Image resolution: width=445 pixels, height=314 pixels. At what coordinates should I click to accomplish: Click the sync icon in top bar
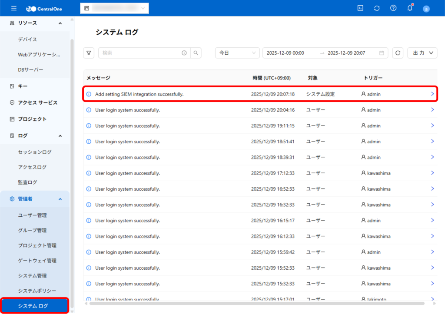pos(377,8)
